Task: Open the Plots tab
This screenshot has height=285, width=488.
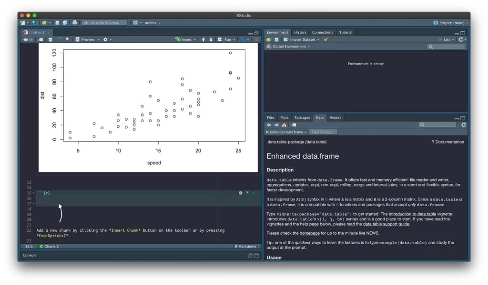Action: tap(284, 117)
